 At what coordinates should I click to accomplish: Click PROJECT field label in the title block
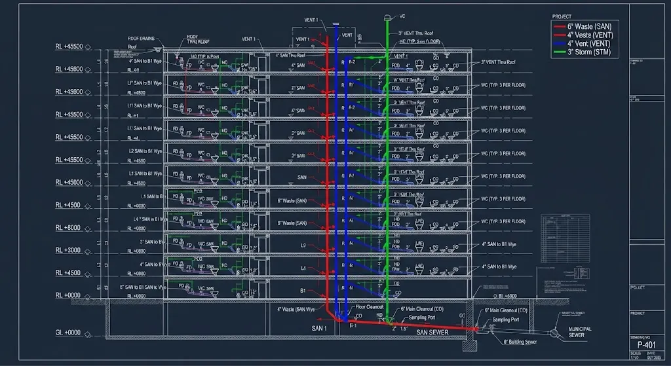(x=637, y=314)
